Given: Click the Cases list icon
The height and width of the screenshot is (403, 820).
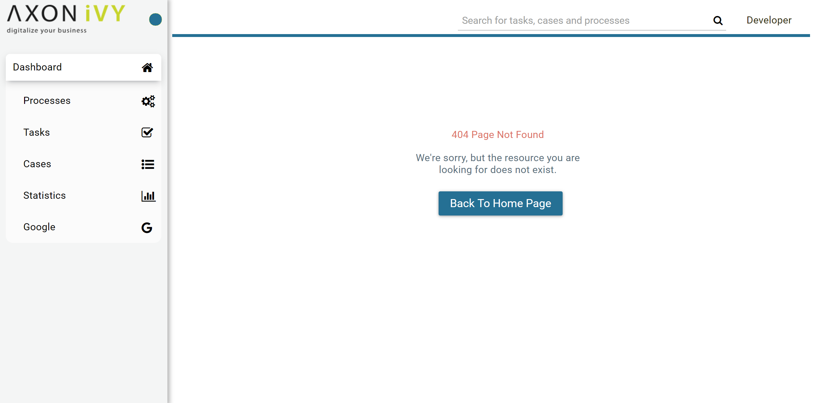Looking at the screenshot, I should tap(148, 164).
